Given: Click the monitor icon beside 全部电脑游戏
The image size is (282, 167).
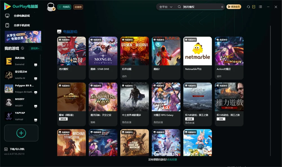Looking at the screenshot, I should (7, 16).
